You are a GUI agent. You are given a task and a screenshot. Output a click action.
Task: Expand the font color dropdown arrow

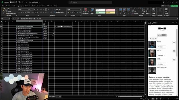pos(37,12)
